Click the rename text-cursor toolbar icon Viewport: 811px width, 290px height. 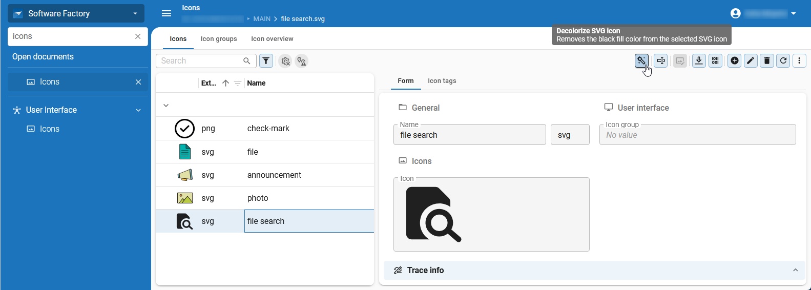click(x=661, y=61)
